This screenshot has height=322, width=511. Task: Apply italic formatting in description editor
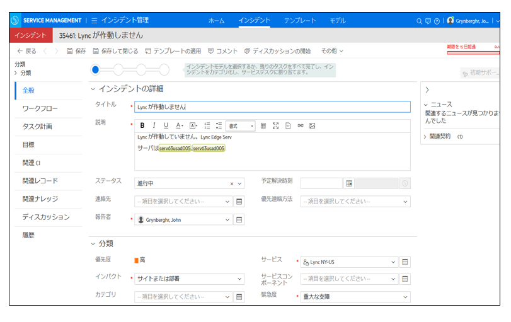[154, 125]
